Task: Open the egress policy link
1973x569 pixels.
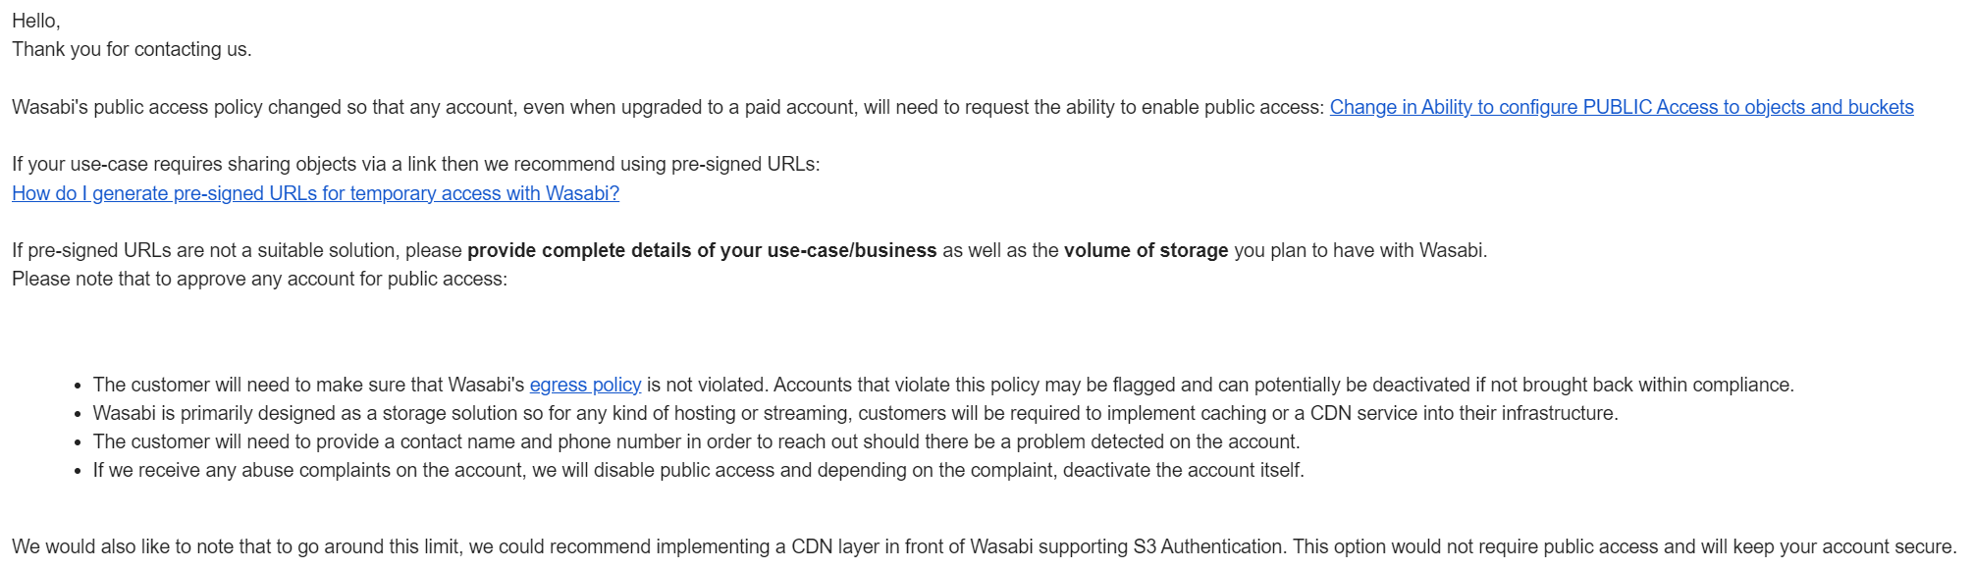Action: 585,385
